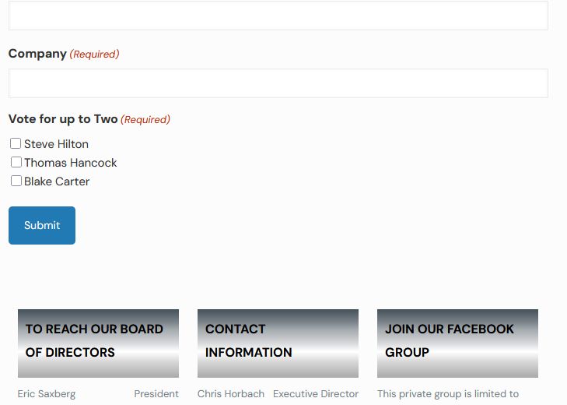567x405 pixels.
Task: Enable the Blake Carter checkbox
Action: click(x=16, y=181)
